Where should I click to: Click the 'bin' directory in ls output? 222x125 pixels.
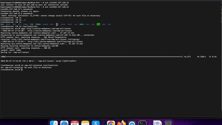[x=2, y=24]
